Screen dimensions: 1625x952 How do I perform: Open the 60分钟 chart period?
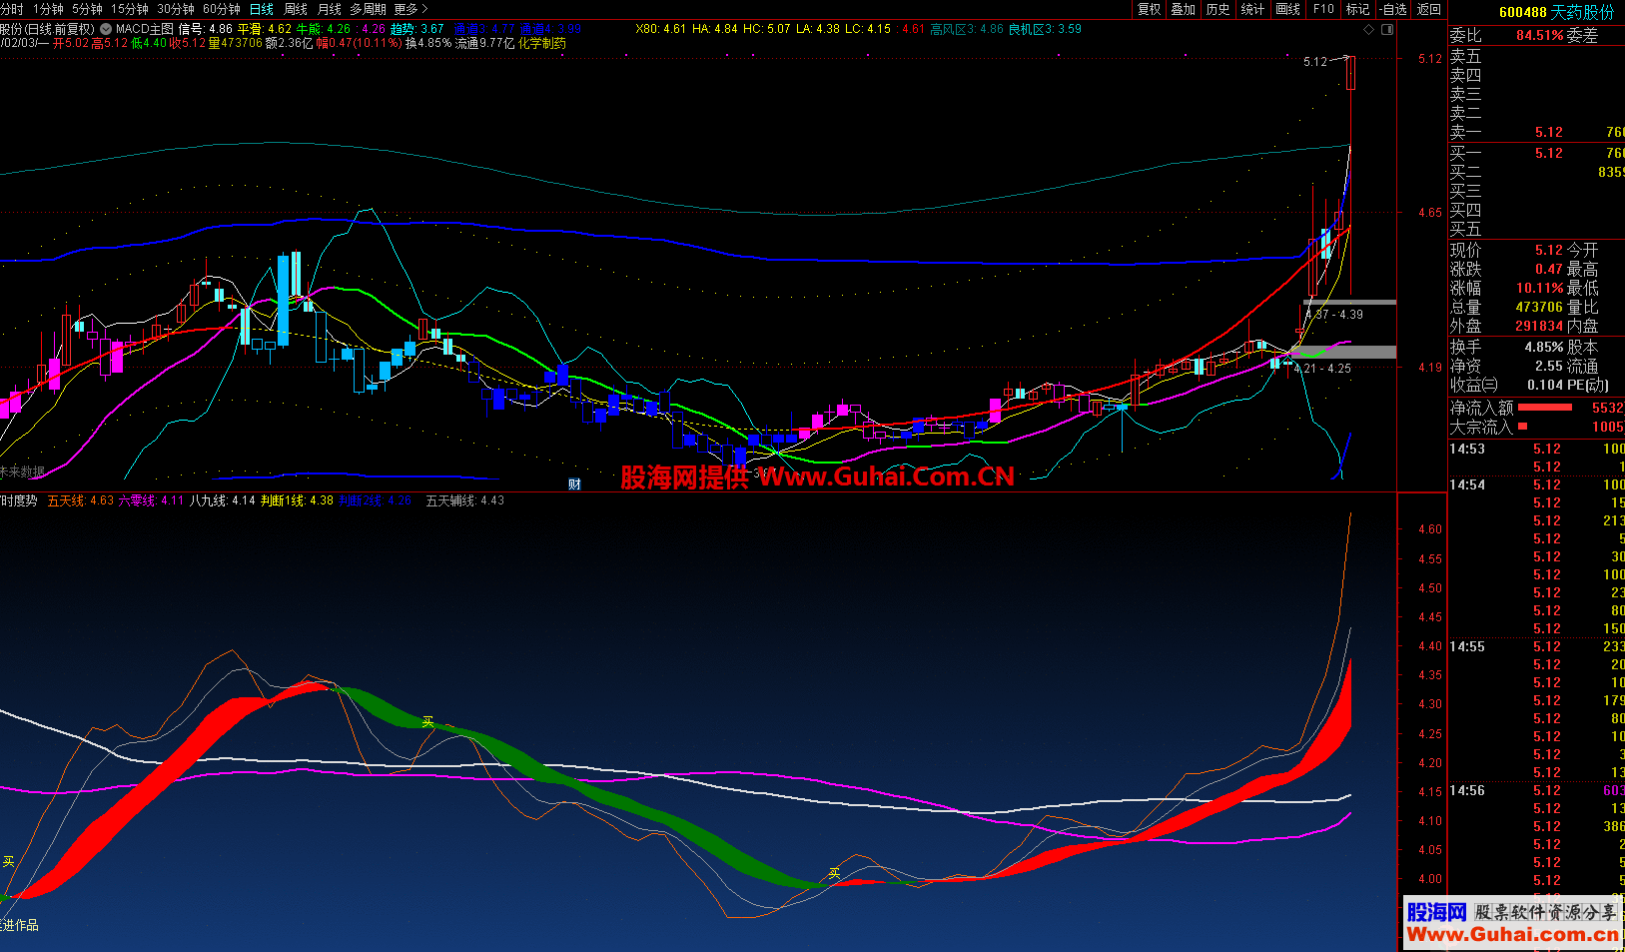point(222,9)
